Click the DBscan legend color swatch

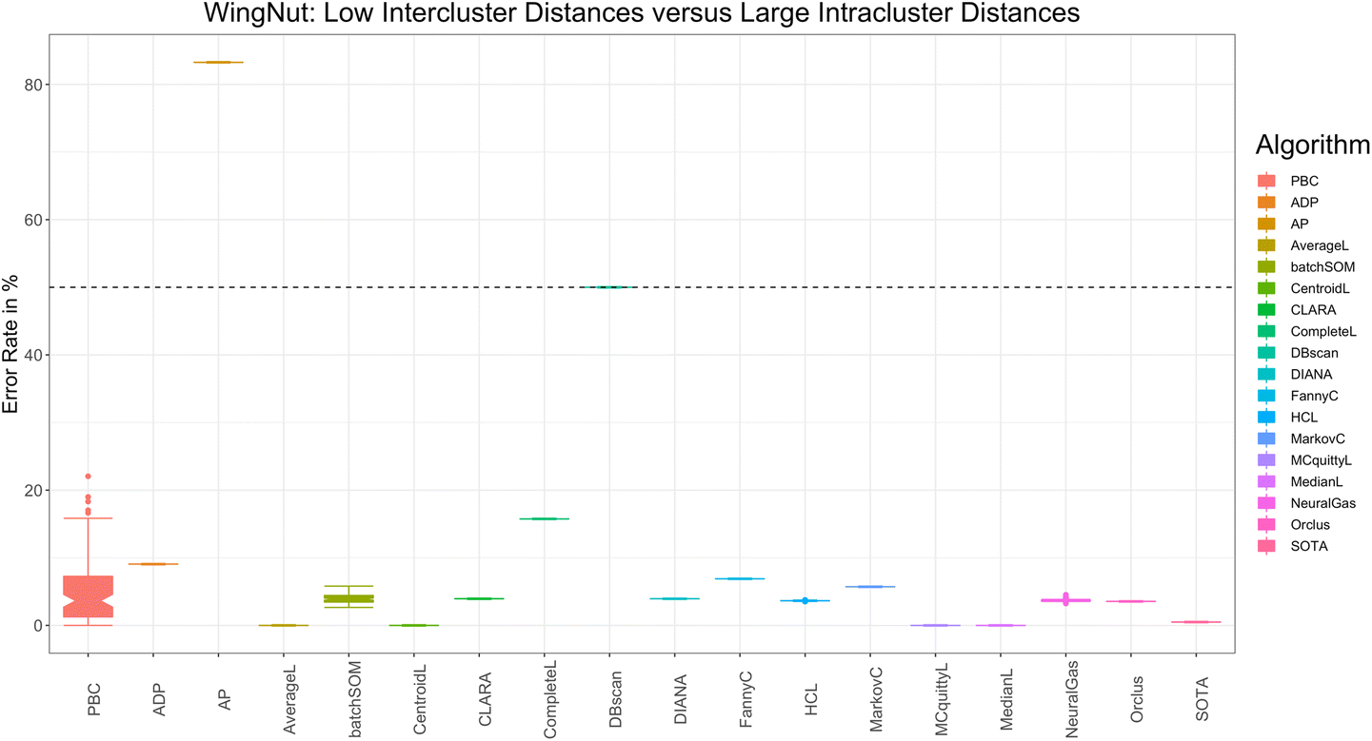(1267, 353)
